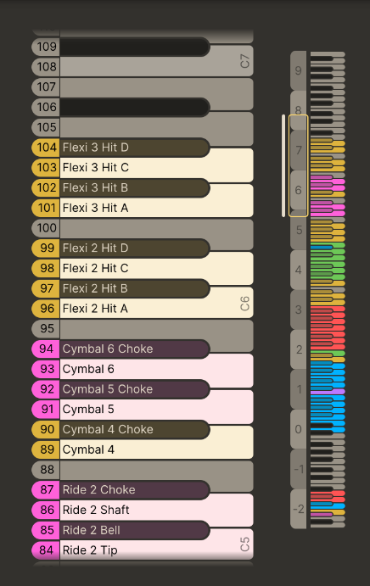This screenshot has height=586, width=370.
Task: Click the Flexi 3 Hit D key
Action: (134, 148)
